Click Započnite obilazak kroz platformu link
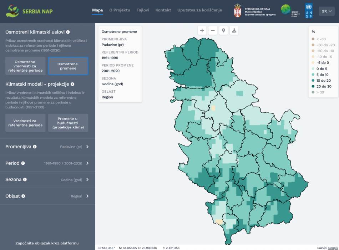Screen dimensions: 339x250 [47, 243]
